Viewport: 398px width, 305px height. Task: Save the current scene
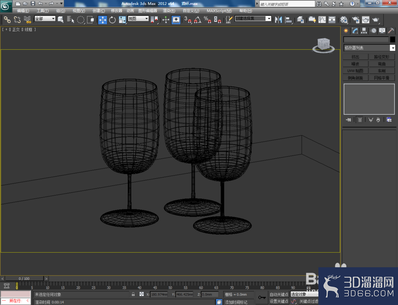click(33, 4)
